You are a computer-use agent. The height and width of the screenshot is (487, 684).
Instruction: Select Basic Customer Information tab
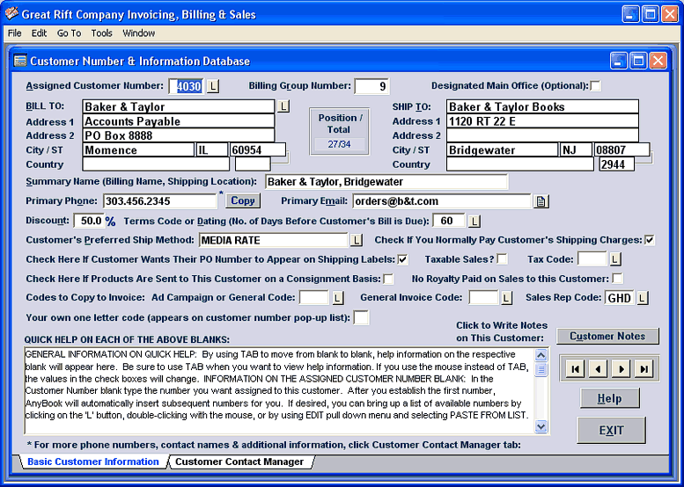(x=93, y=462)
